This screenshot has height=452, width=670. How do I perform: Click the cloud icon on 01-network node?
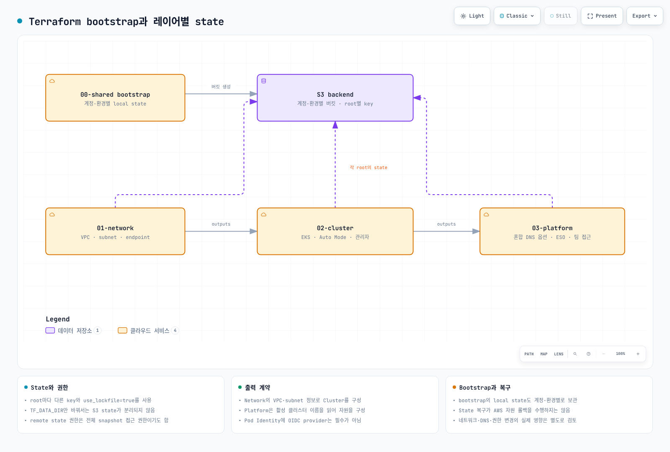[52, 215]
